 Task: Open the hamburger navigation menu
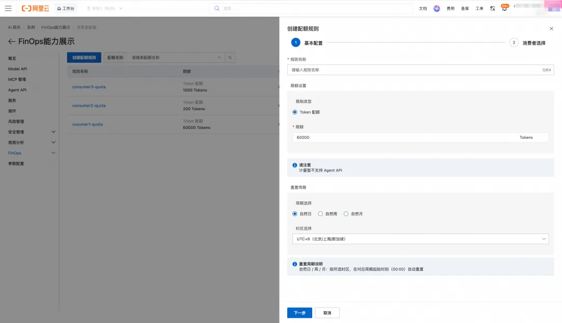tap(8, 8)
